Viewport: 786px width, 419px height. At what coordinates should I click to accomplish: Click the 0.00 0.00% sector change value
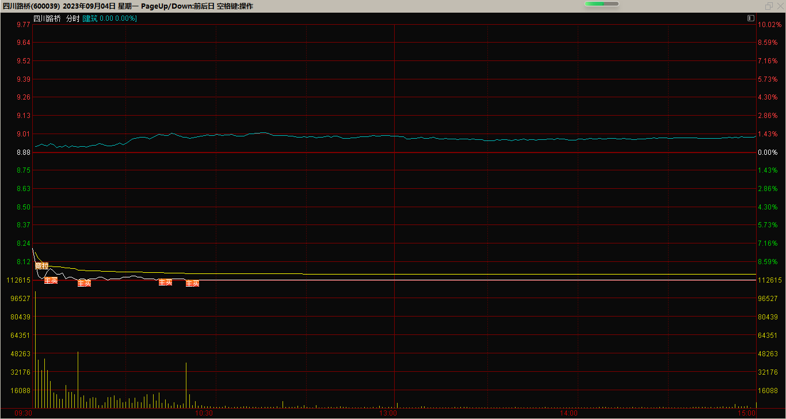[x=118, y=18]
